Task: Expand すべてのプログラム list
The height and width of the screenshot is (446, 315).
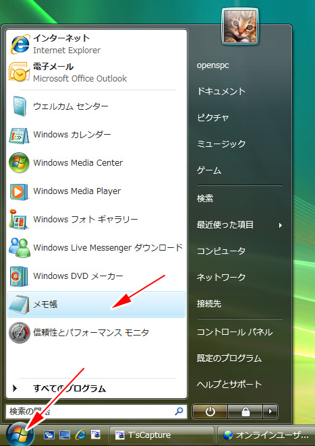Action: click(x=96, y=388)
